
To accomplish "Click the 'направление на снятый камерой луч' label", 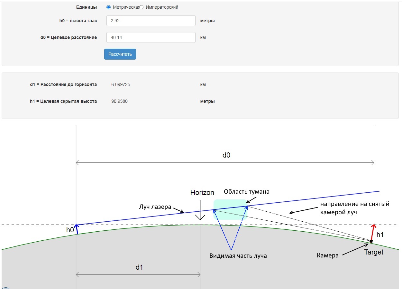I will 355,208.
